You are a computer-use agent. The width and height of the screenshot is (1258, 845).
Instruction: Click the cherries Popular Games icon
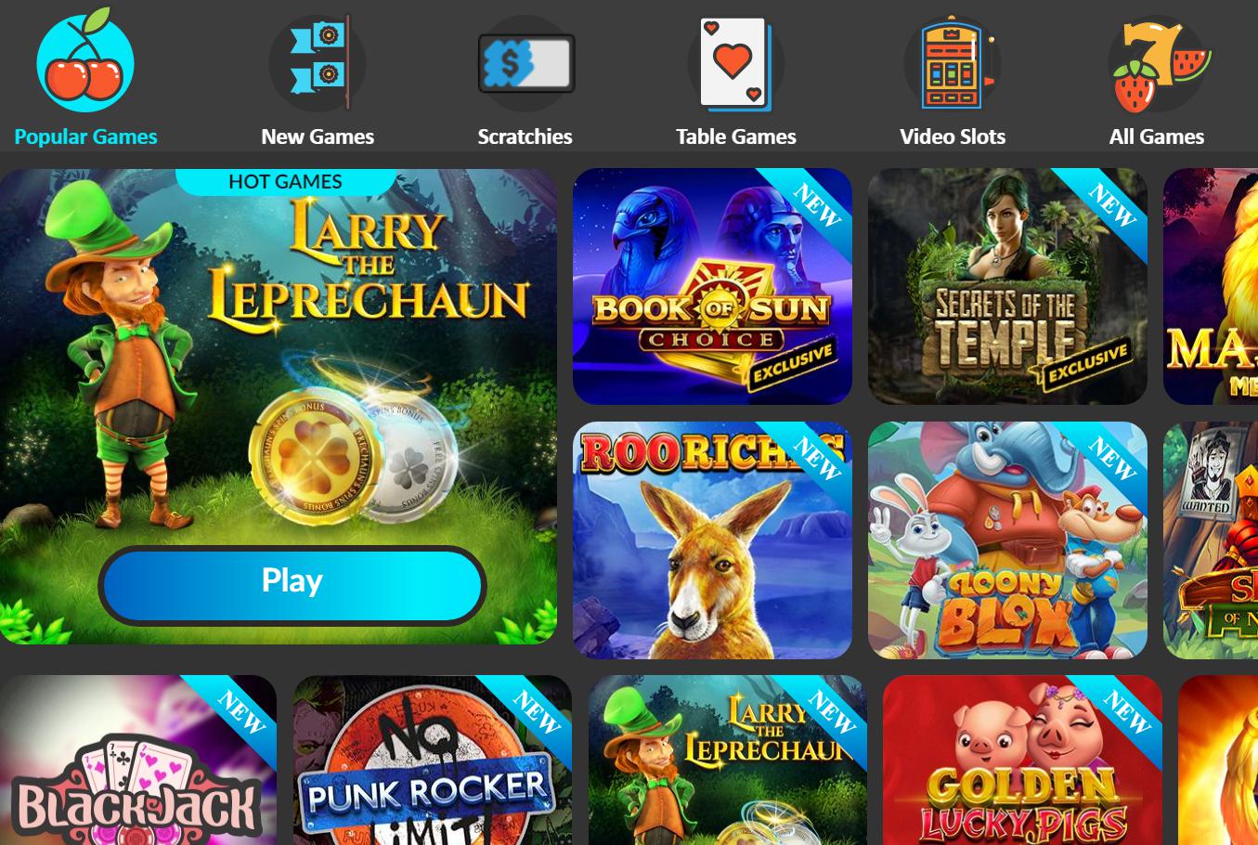pyautogui.click(x=85, y=63)
